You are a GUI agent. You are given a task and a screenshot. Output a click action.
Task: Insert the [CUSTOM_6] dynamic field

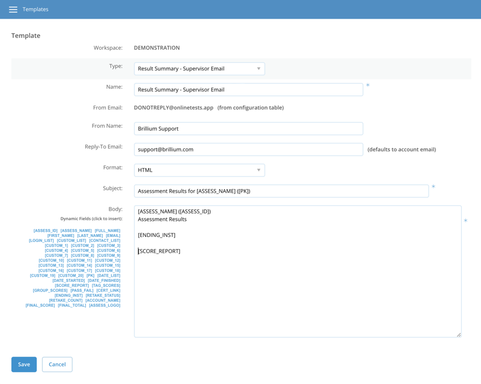pos(109,250)
